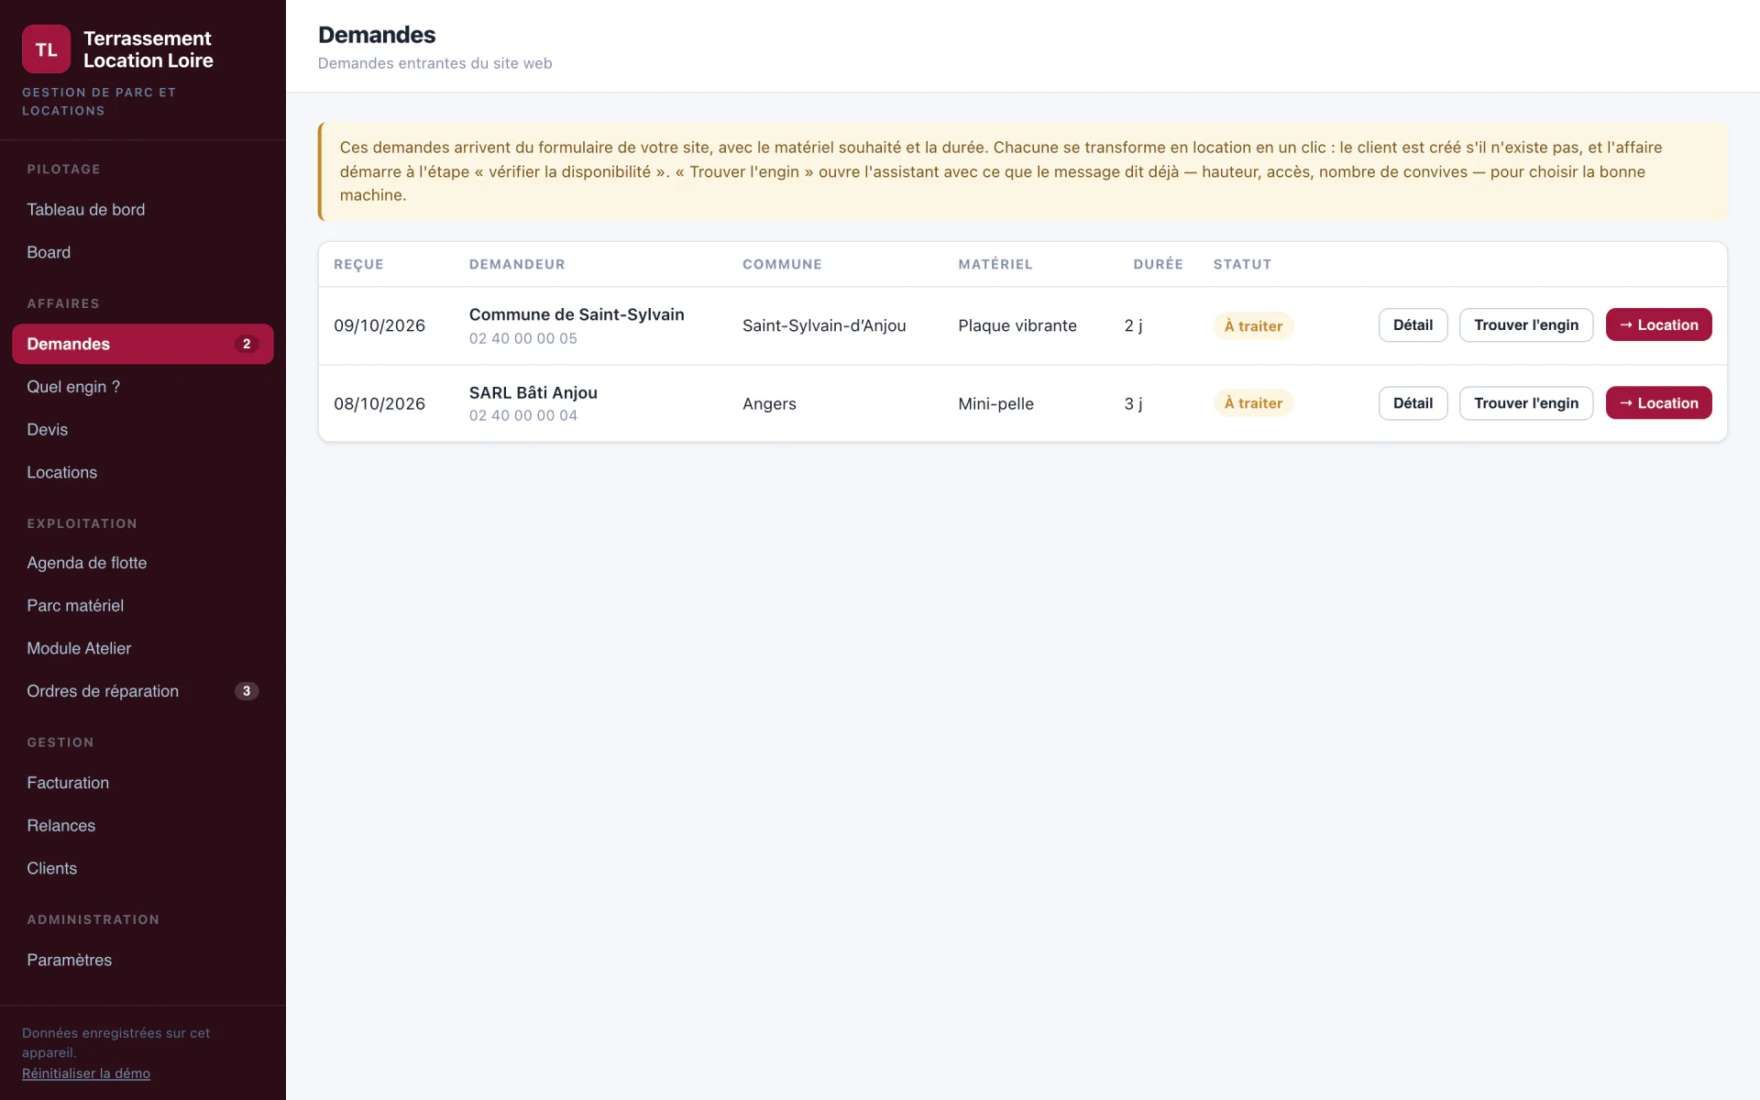Viewport: 1760px width, 1100px height.
Task: Open the Relances page
Action: tap(143, 826)
